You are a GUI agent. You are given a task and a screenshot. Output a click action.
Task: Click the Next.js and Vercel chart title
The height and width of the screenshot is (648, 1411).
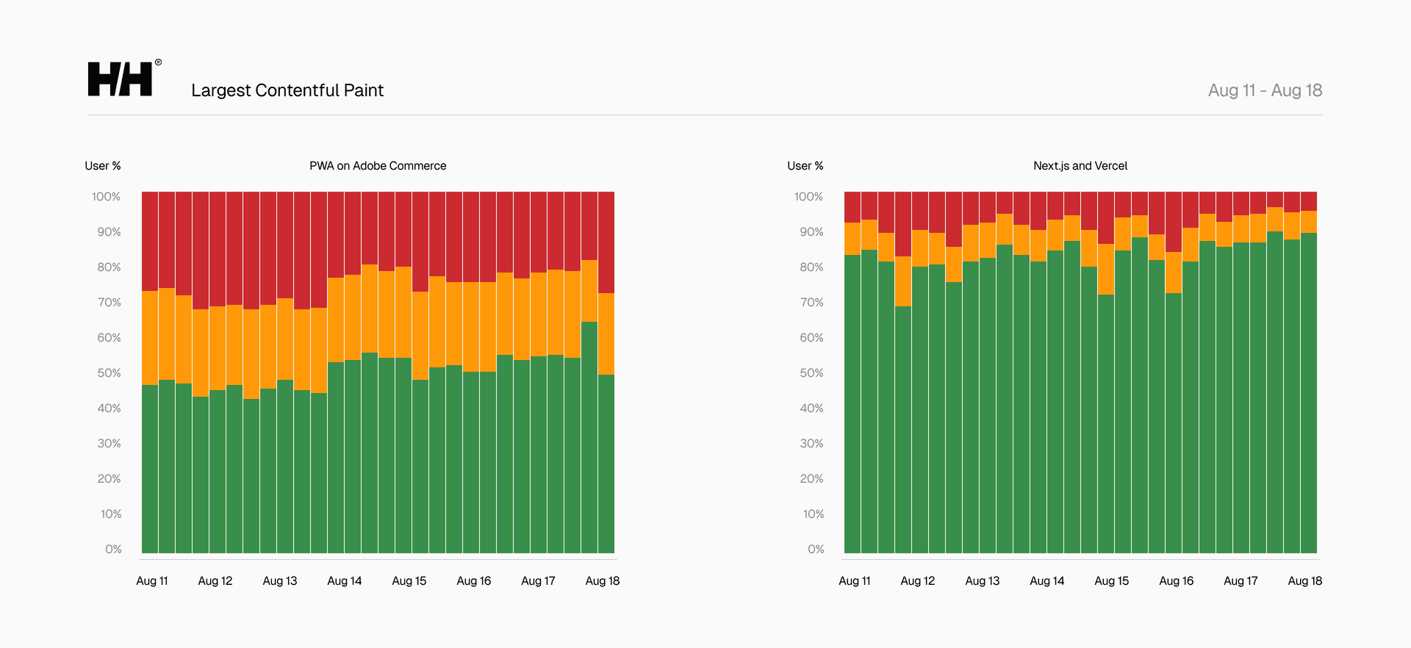[x=1080, y=166]
